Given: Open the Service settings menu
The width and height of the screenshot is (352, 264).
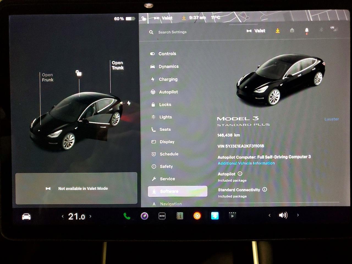Looking at the screenshot, I should tap(163, 179).
